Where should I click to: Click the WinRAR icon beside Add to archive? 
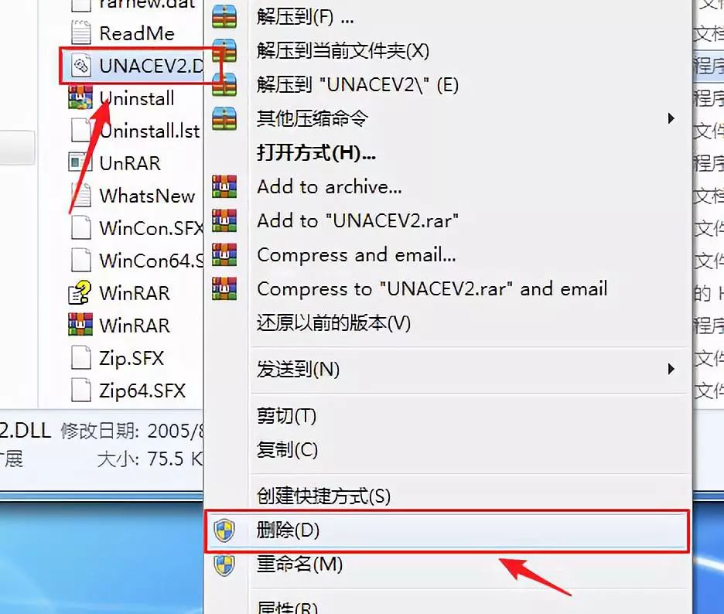pos(224,186)
